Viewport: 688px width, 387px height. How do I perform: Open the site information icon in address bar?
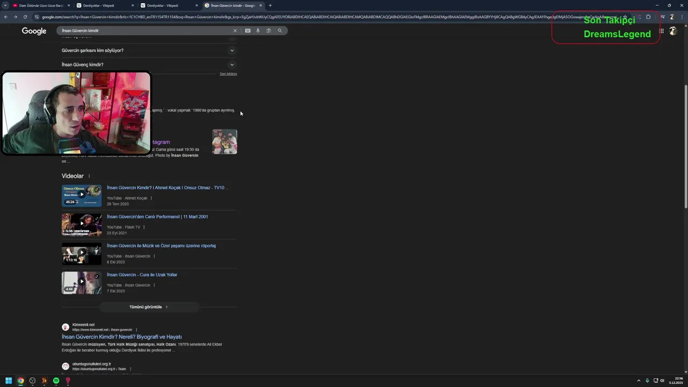click(x=37, y=17)
